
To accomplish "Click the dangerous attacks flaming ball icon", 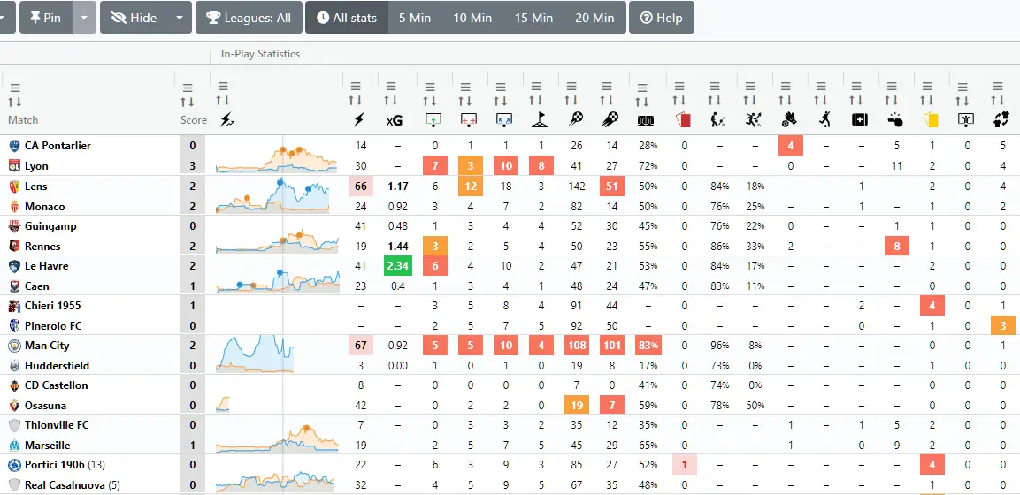I will pyautogui.click(x=610, y=119).
